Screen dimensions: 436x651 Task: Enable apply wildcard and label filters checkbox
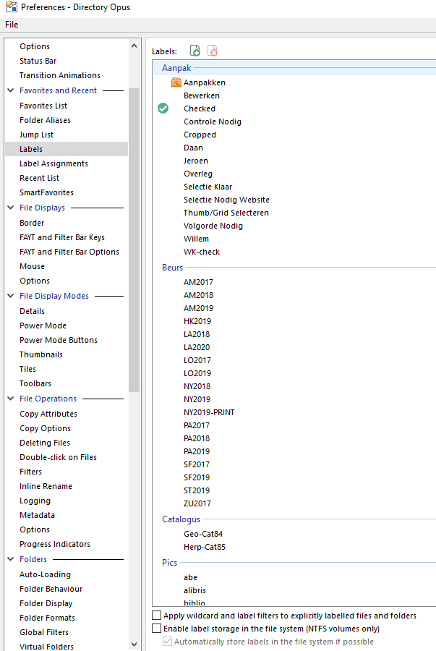click(x=156, y=616)
